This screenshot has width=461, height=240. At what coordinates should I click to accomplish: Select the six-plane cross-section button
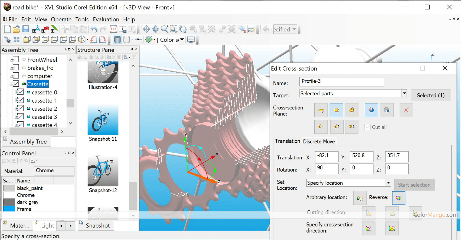tap(352, 127)
